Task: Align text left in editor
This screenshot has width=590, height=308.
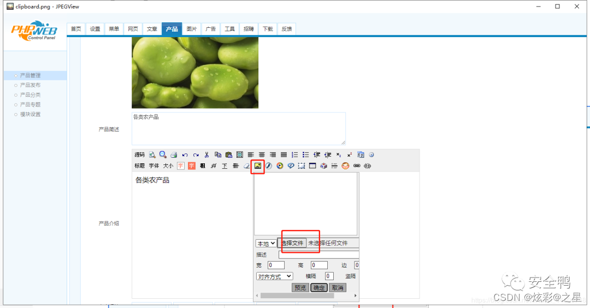Action: pos(251,155)
